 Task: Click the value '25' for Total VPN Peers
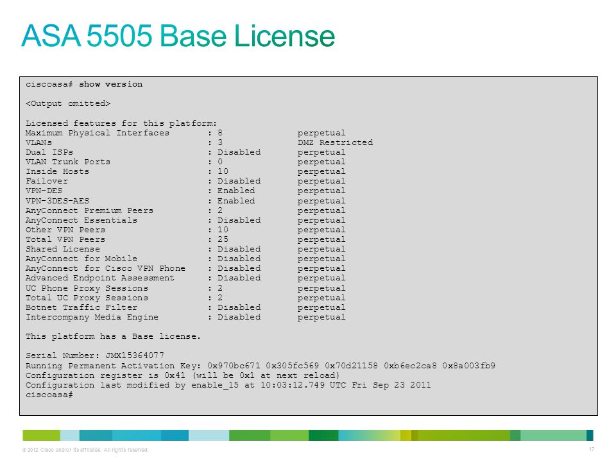pos(223,239)
